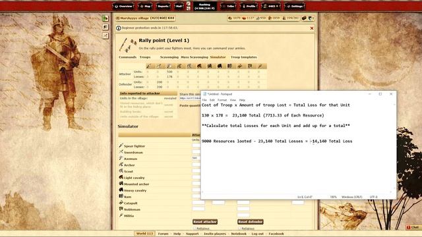Toggle attacker Religious checkbox
Screen dimensions: 422x237
click(x=195, y=228)
